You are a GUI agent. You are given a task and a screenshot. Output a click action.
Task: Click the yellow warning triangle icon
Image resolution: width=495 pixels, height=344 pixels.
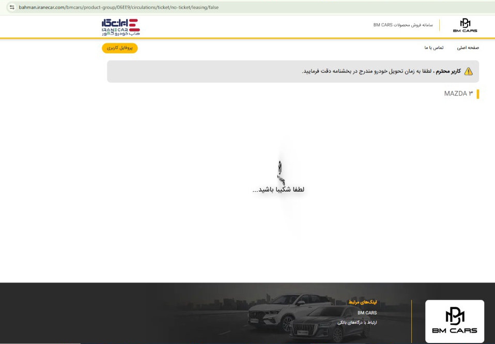click(x=469, y=71)
